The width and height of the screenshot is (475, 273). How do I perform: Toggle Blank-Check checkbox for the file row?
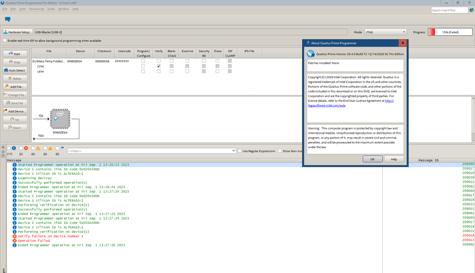pyautogui.click(x=172, y=61)
